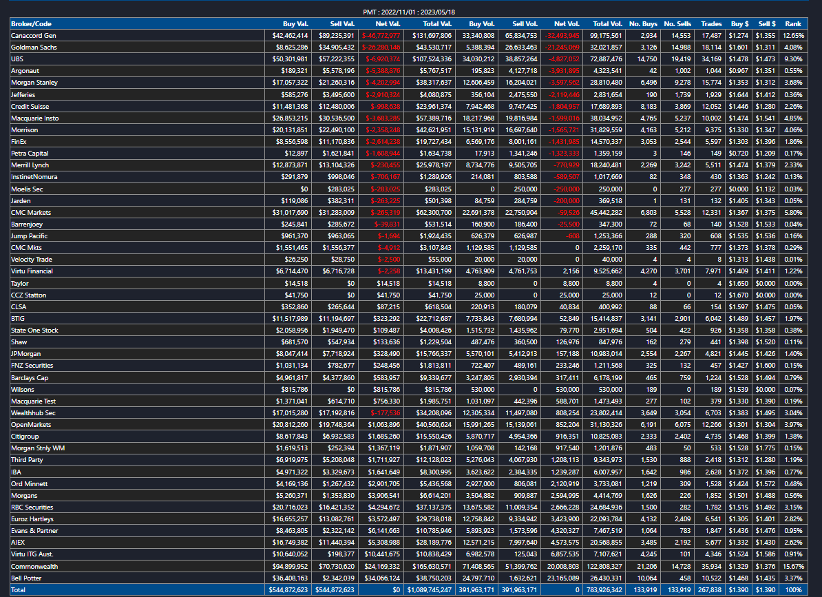Select the Macquarie Insto broker row
The height and width of the screenshot is (597, 822).
[409, 118]
